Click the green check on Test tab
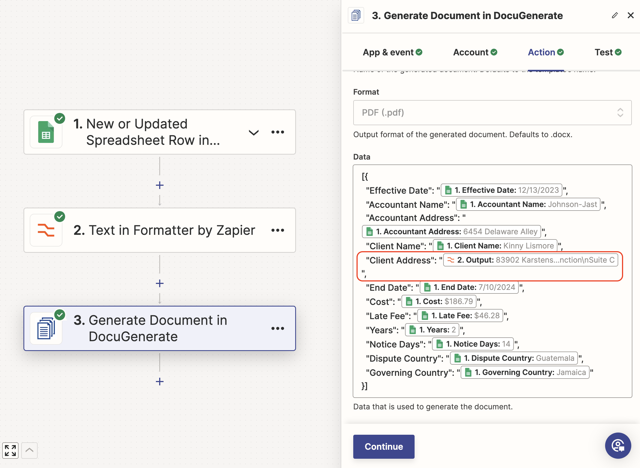 pos(618,52)
